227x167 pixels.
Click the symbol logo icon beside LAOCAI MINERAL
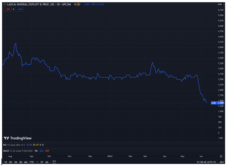coord(5,5)
